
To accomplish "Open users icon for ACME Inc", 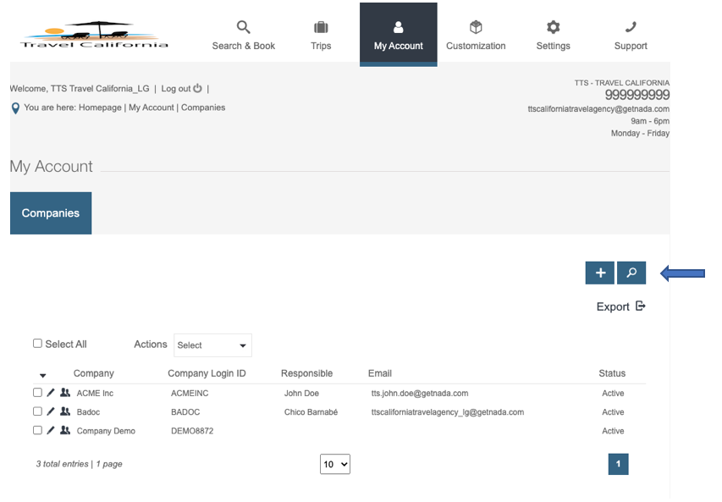I will (x=65, y=393).
